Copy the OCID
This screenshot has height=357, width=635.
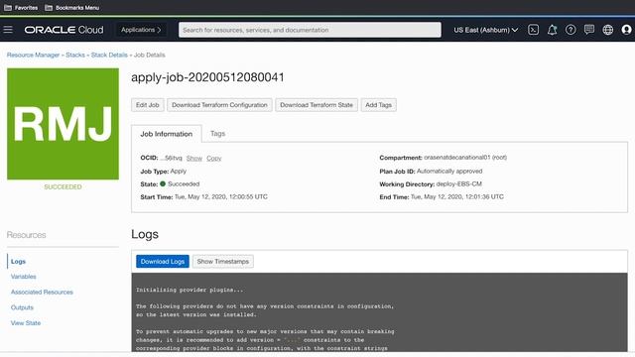pyautogui.click(x=214, y=158)
